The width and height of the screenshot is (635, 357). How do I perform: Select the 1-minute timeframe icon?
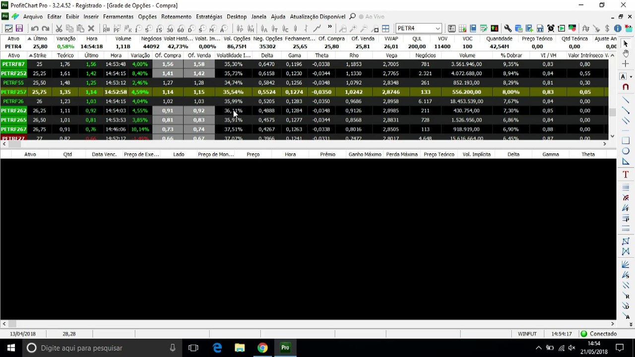tap(137, 29)
